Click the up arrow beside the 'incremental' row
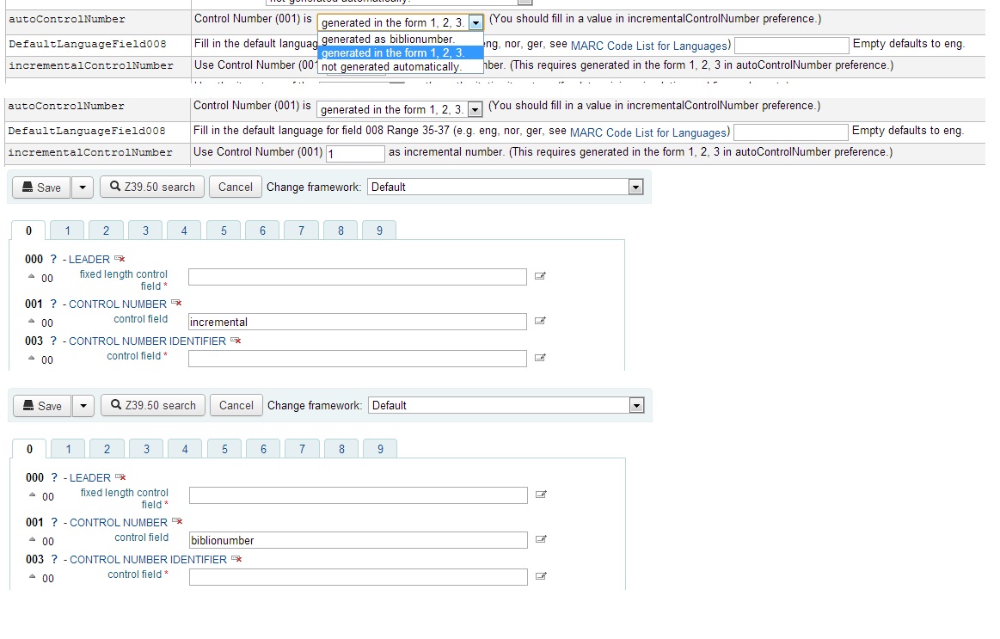 32,323
